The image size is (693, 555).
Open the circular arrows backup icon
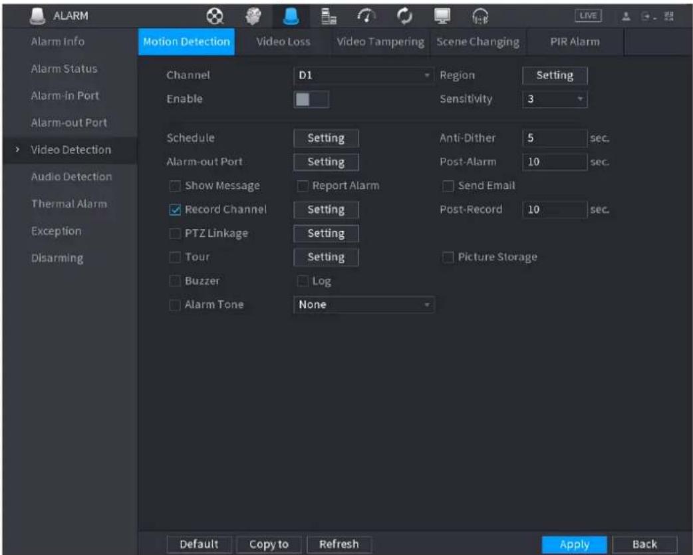tap(404, 17)
